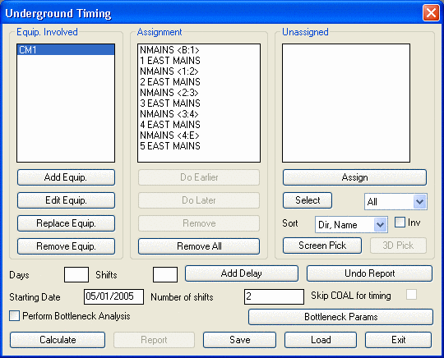Open the Sort Dir, Name dropdown
Screen dimensions: 444x358
(x=380, y=225)
